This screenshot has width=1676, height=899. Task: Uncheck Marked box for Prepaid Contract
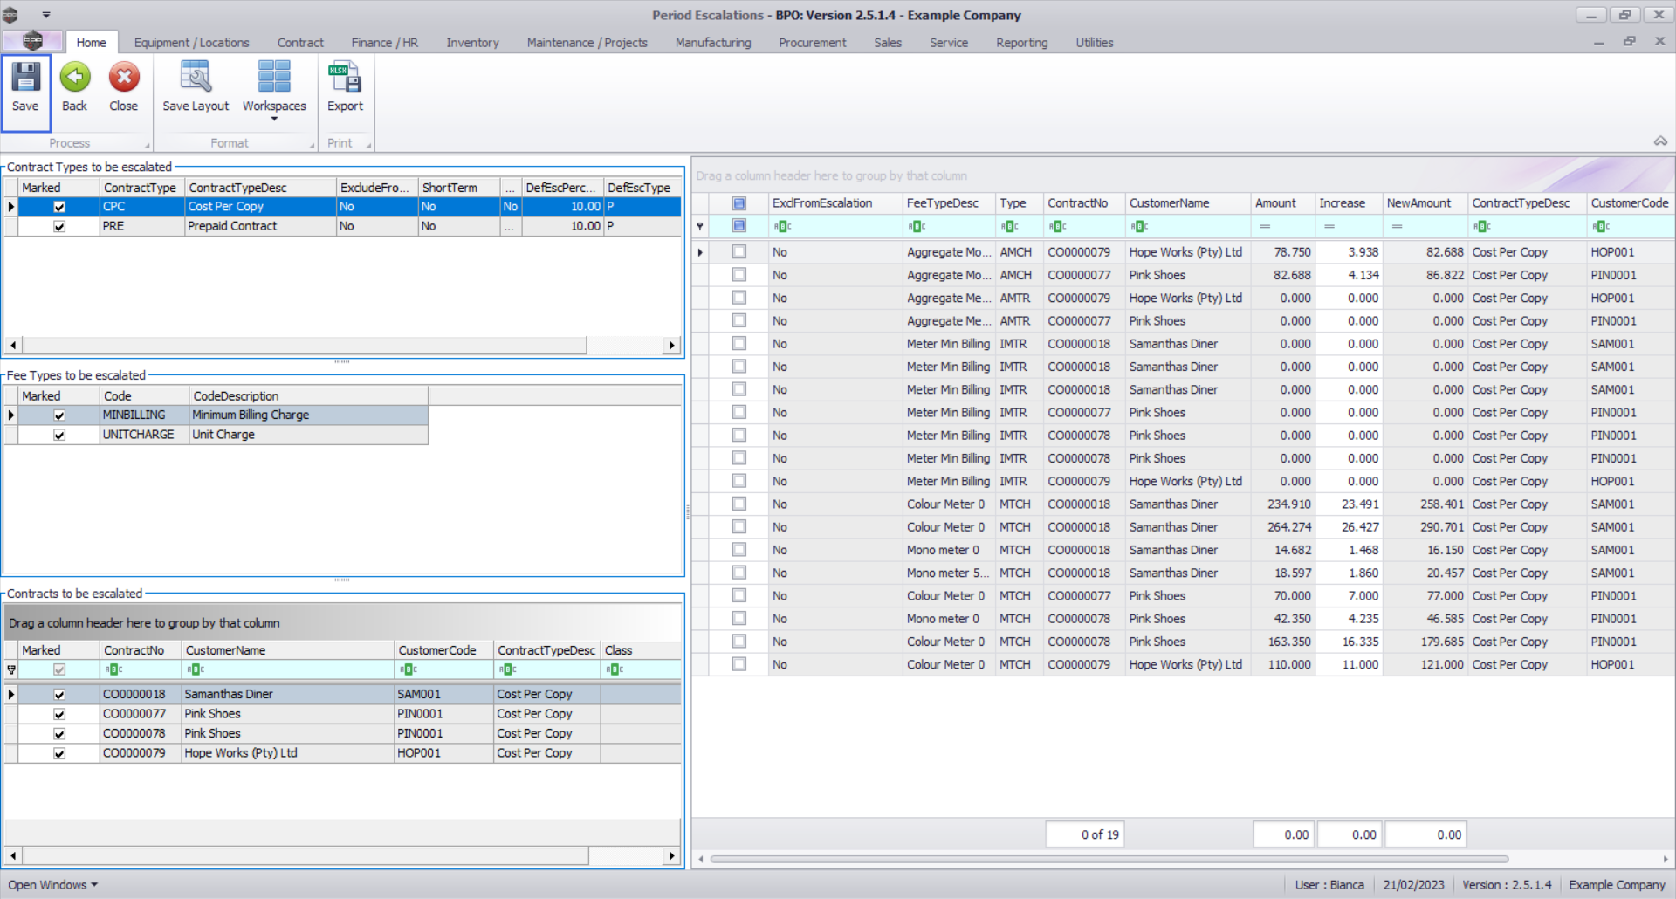tap(59, 227)
